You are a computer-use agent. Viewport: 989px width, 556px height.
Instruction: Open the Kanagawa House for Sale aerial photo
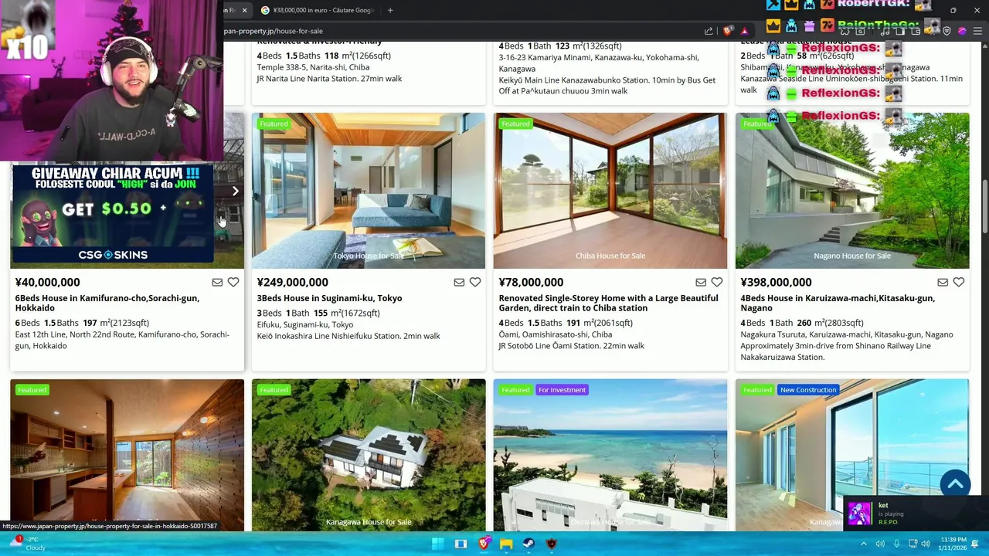click(369, 455)
